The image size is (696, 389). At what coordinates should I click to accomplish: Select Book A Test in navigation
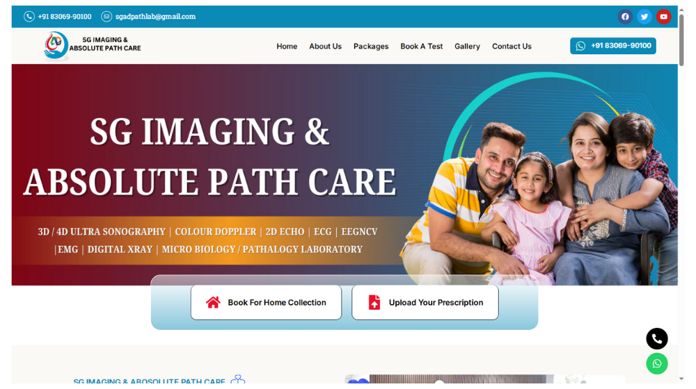pos(422,46)
